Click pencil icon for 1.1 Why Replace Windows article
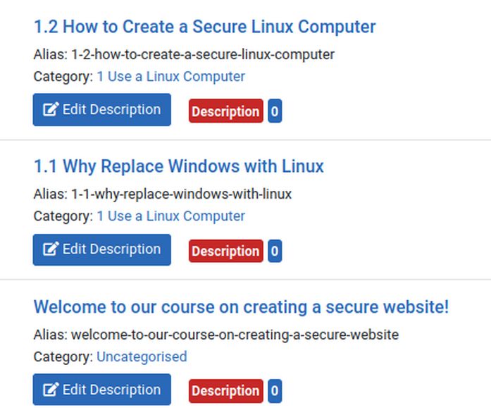This screenshot has width=491, height=410. point(51,249)
